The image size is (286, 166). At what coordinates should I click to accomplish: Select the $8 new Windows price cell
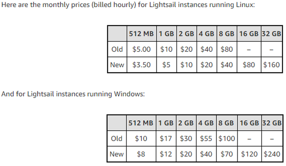click(x=142, y=154)
